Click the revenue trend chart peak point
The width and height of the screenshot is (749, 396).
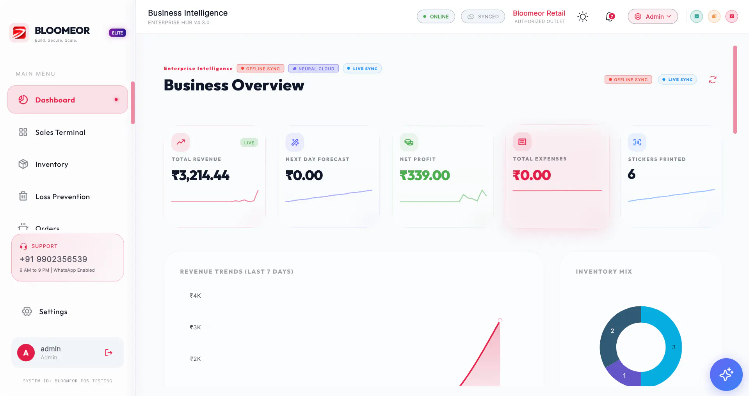click(x=500, y=320)
